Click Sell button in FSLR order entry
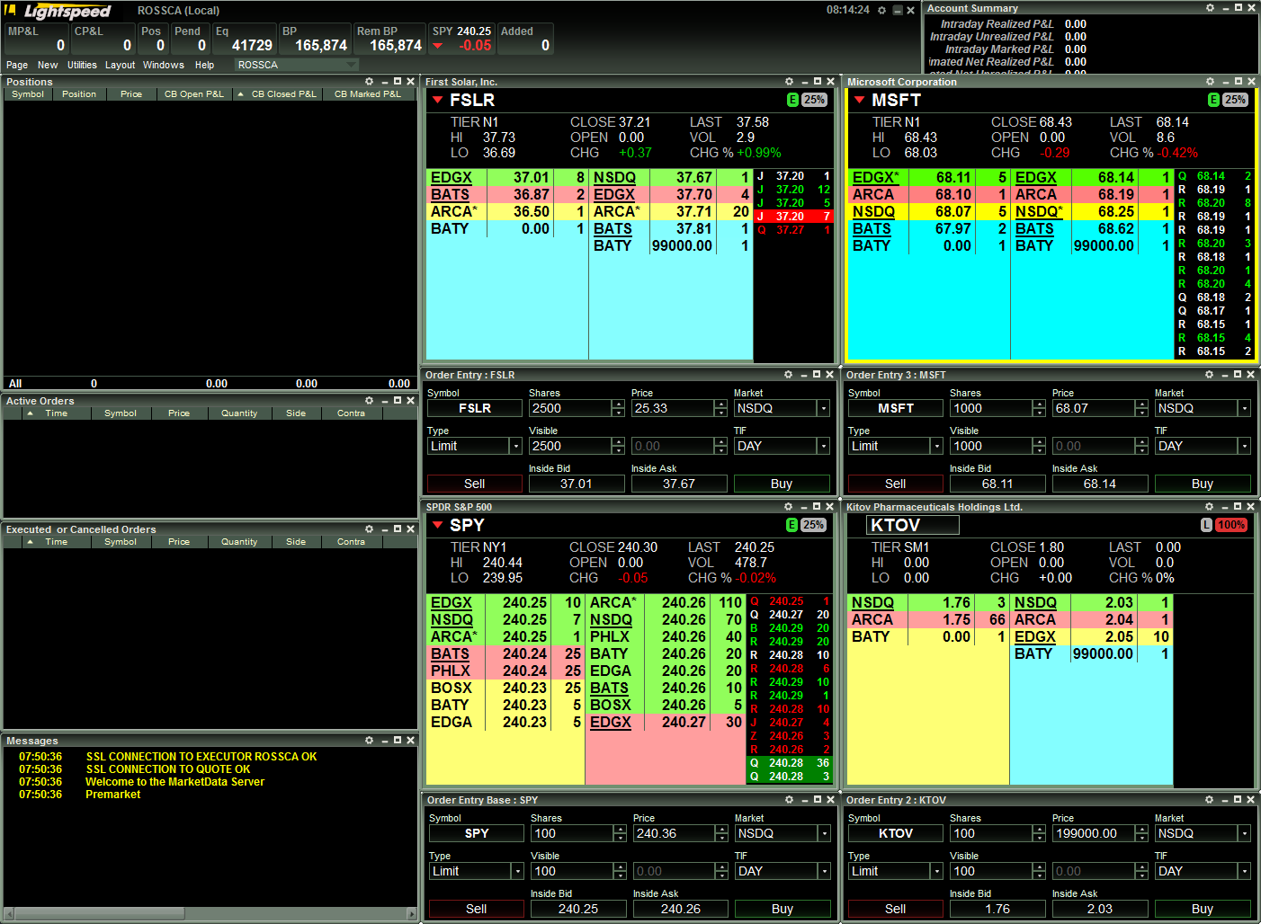The height and width of the screenshot is (924, 1261). pos(474,484)
